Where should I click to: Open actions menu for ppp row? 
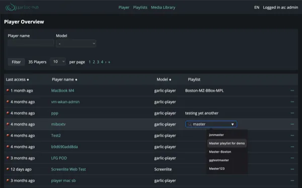292,113
